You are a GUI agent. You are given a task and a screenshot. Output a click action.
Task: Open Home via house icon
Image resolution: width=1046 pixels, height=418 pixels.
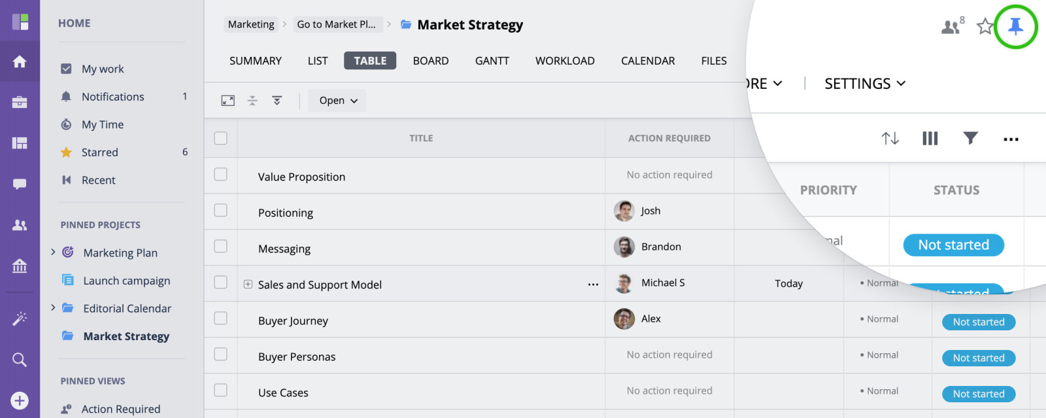pos(20,61)
